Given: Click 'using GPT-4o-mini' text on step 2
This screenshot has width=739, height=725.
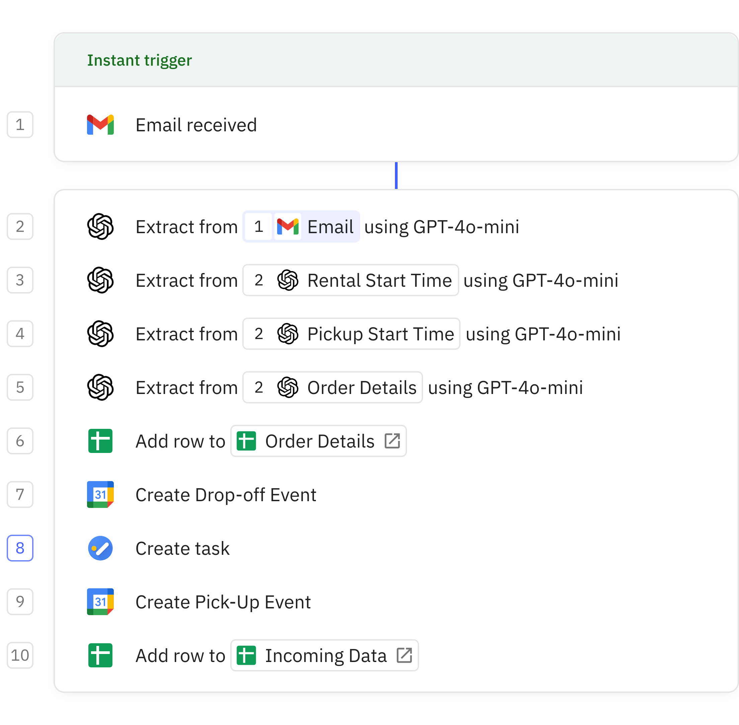Looking at the screenshot, I should pyautogui.click(x=442, y=227).
